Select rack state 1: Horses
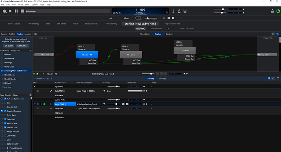Image resolution: width=281 pixels, height=152 pixels. coord(7,54)
